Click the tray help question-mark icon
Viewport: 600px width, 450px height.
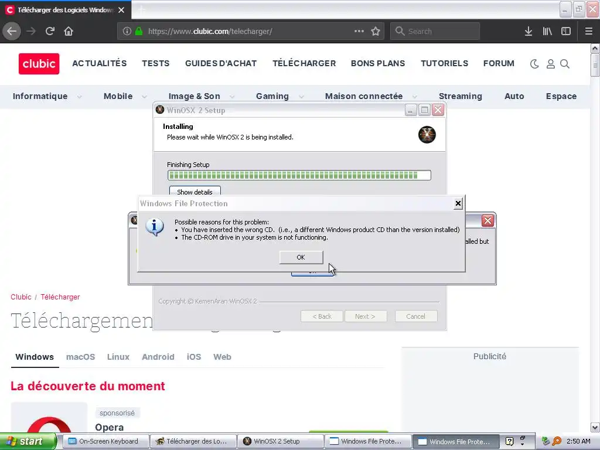509,441
